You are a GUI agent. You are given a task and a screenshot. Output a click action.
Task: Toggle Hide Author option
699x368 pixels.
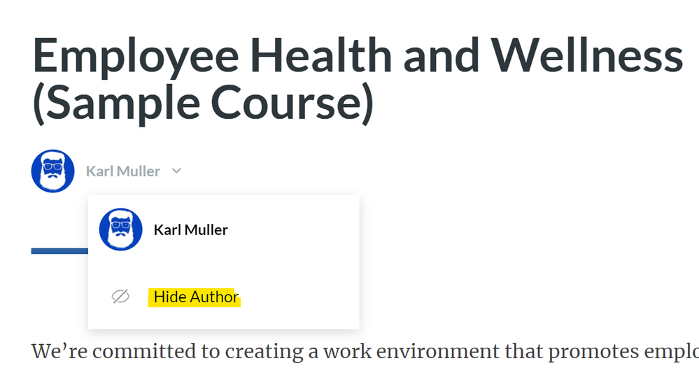pyautogui.click(x=196, y=297)
